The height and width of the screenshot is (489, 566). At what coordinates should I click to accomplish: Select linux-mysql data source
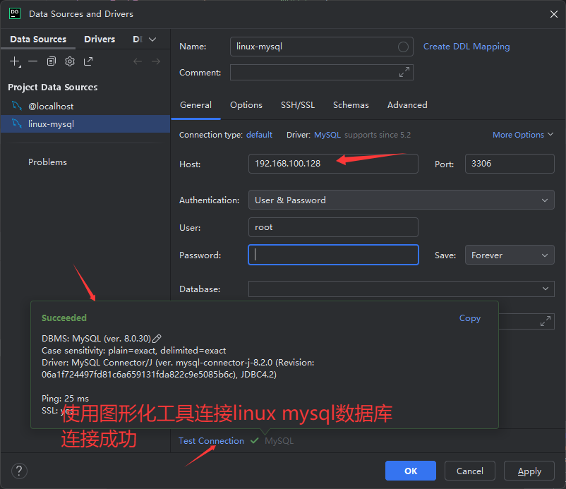point(85,123)
